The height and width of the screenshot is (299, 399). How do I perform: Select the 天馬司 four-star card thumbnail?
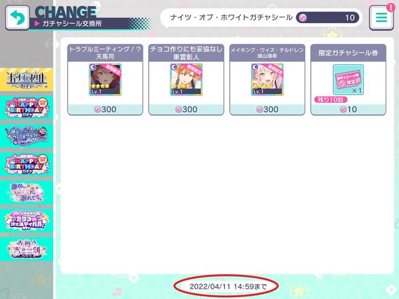105,80
